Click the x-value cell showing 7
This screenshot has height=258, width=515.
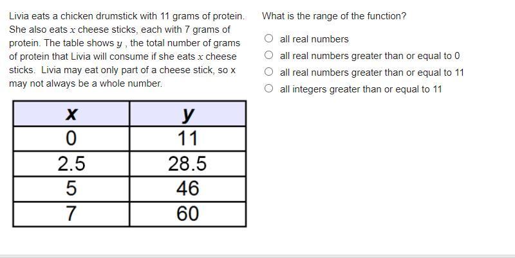pyautogui.click(x=71, y=214)
